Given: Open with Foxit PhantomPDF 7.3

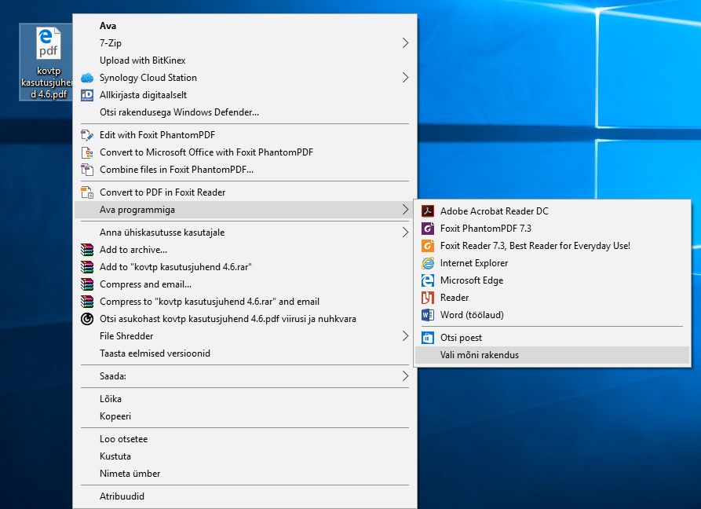Looking at the screenshot, I should tap(552, 229).
